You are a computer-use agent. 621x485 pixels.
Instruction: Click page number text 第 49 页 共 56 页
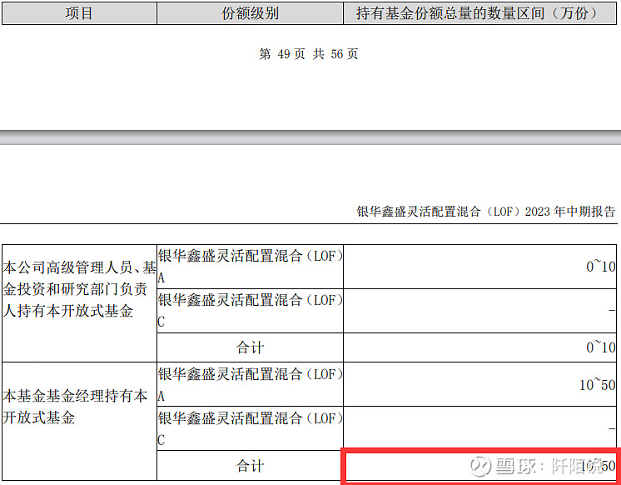click(309, 54)
